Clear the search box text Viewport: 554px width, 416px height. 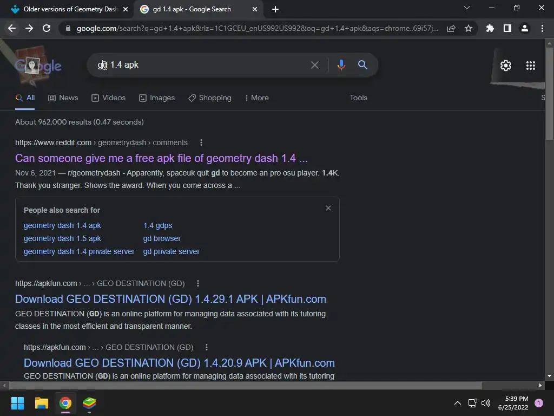click(314, 65)
